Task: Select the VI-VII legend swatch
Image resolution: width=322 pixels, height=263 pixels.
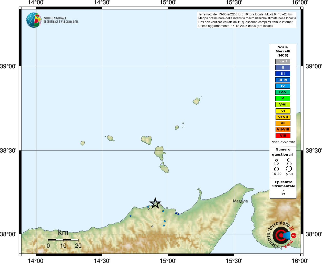Action: [283, 117]
